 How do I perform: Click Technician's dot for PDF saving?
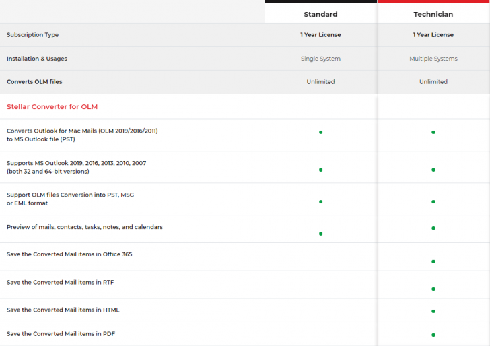[433, 335]
